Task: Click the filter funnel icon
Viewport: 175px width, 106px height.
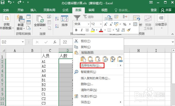Action: pos(77,18)
